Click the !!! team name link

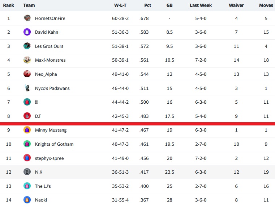point(36,102)
